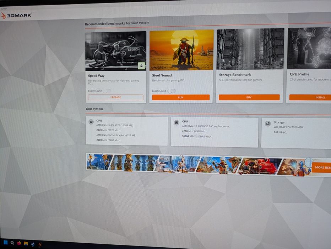Click the "2070 MHz (2070 MHz)" GPU clock
331x249 pixels.
[x=108, y=130]
